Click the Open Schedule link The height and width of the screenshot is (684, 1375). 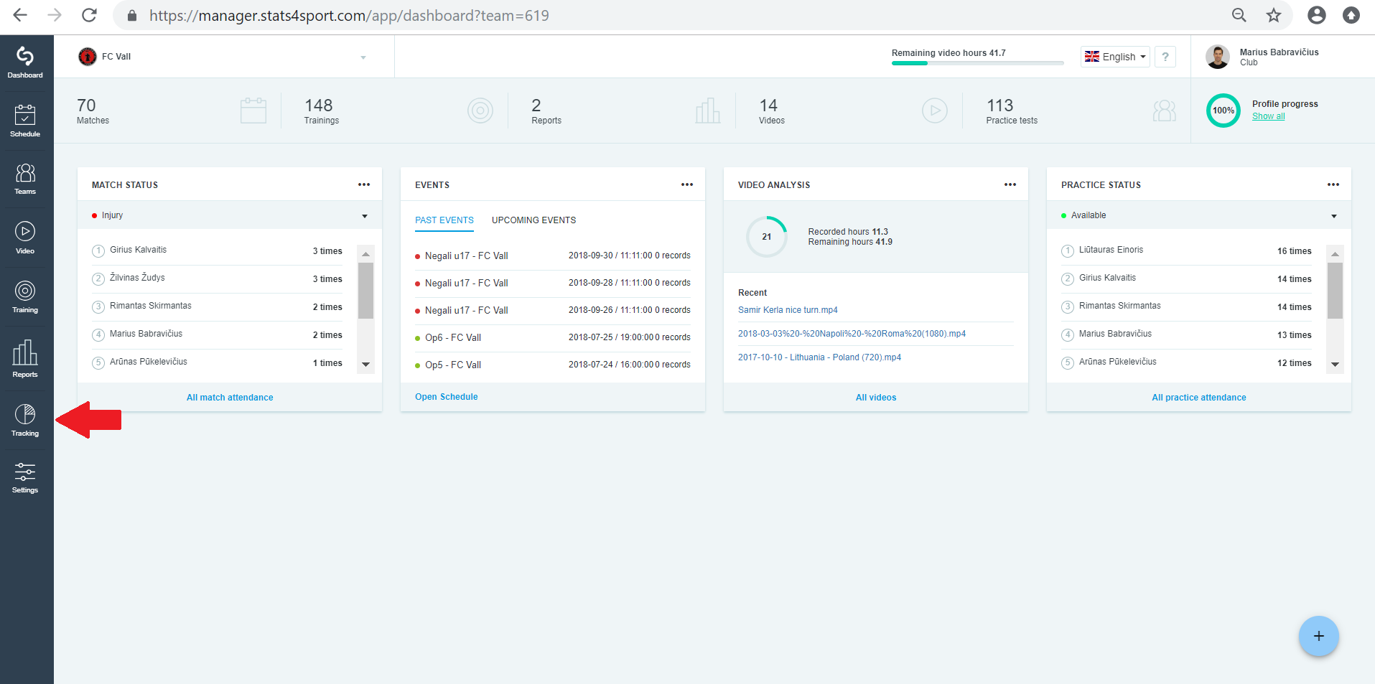(447, 397)
